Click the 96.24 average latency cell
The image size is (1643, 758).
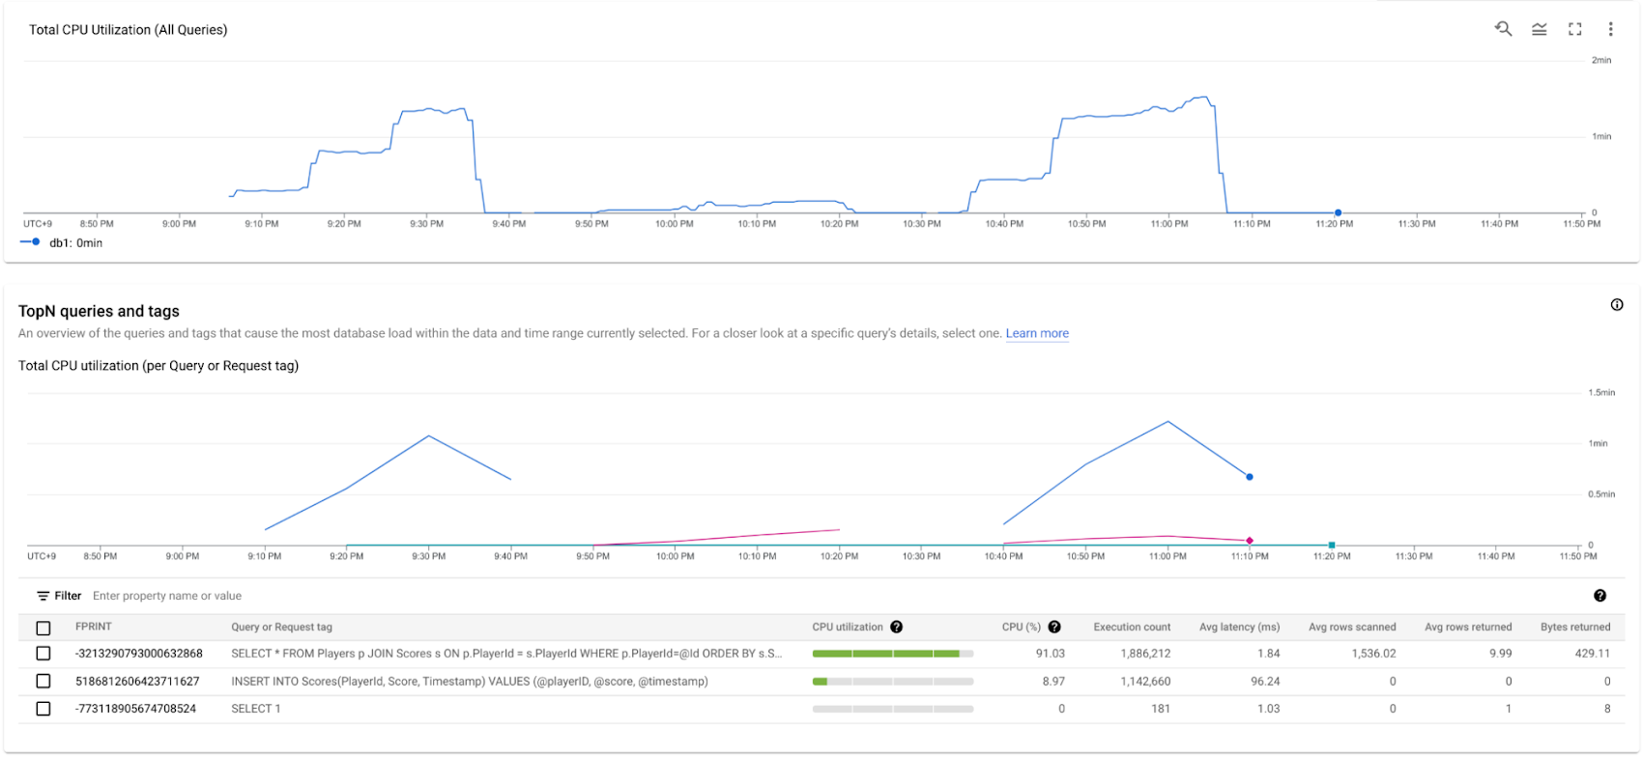1265,681
